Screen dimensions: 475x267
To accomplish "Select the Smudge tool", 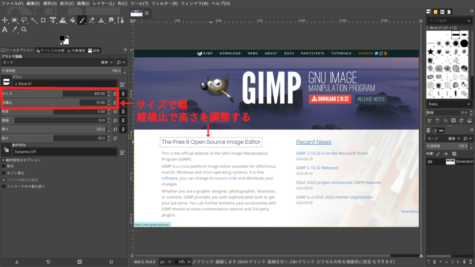I will (111, 20).
